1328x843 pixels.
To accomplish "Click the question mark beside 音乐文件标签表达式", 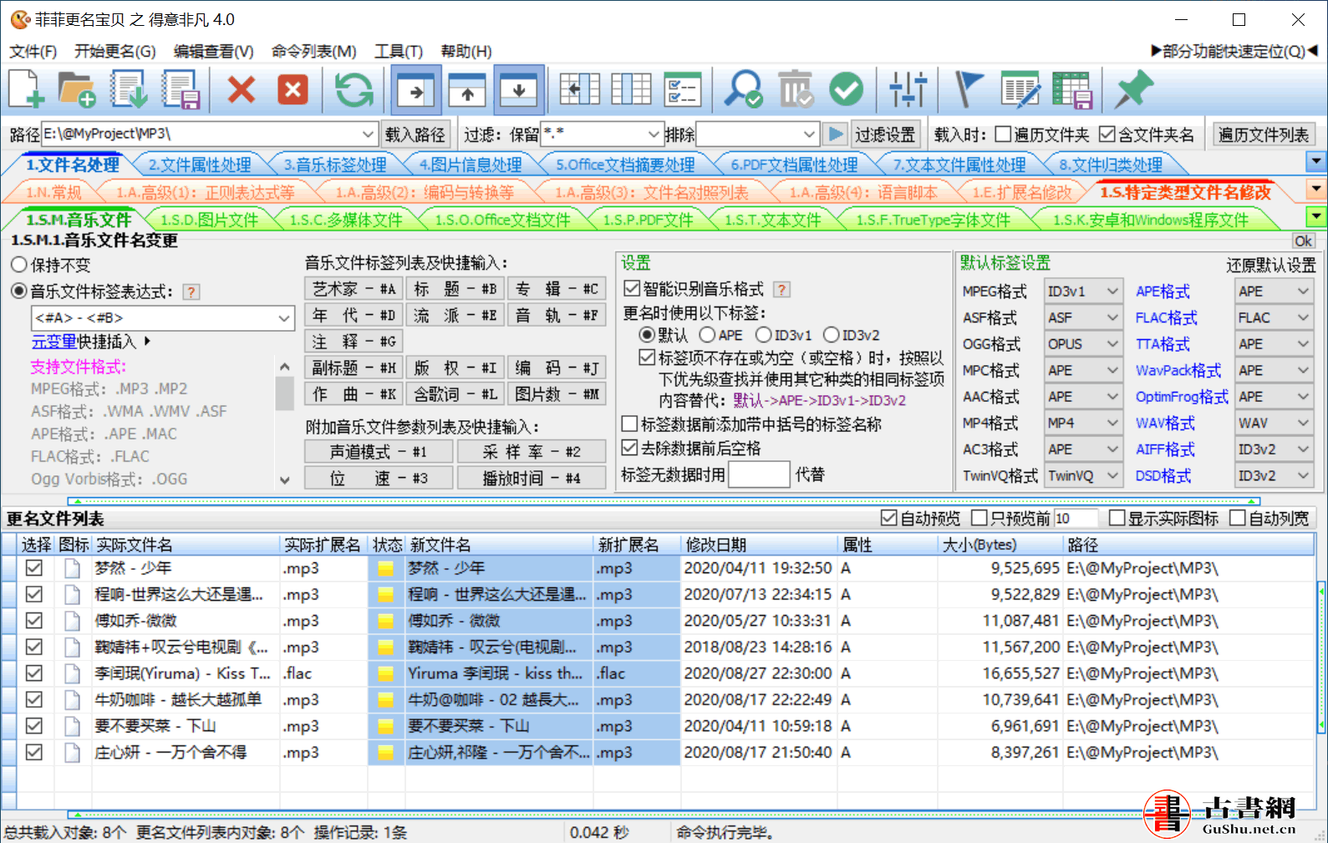I will coord(191,292).
